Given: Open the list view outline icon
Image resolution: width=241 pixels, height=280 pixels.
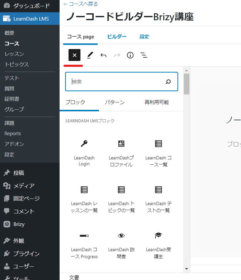Looking at the screenshot, I should pyautogui.click(x=144, y=55).
